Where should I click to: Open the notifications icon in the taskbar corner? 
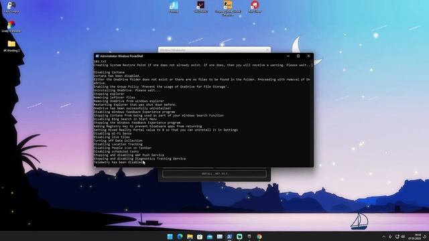click(x=425, y=236)
